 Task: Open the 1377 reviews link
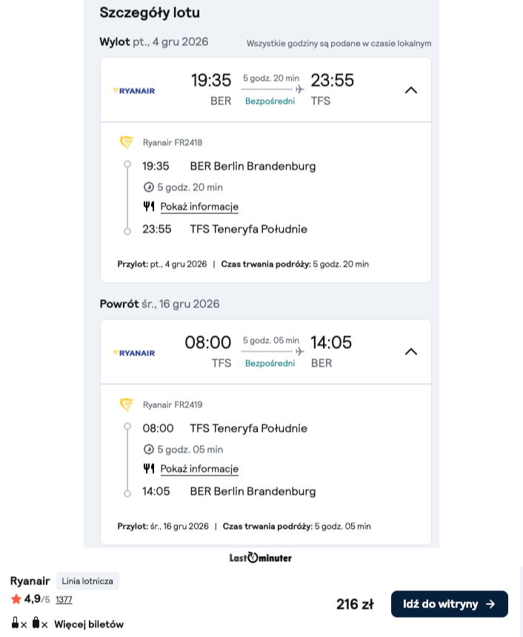(x=64, y=600)
